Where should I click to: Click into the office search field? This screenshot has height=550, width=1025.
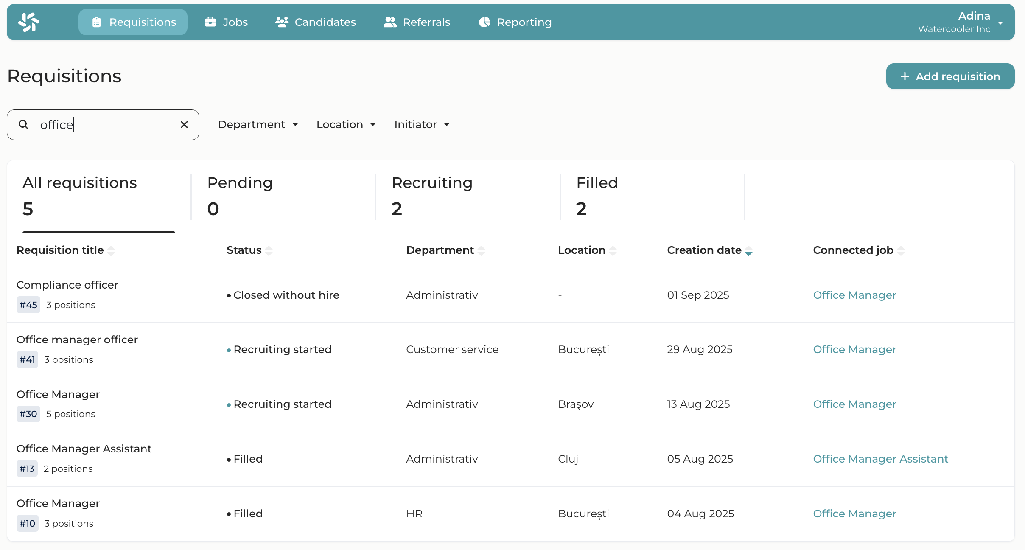106,125
